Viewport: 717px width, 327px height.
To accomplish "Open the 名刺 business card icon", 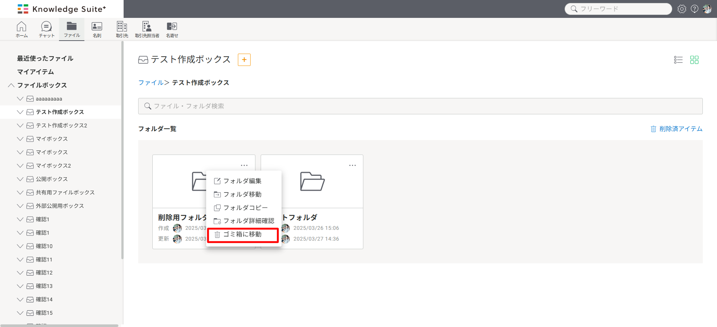I will click(97, 29).
